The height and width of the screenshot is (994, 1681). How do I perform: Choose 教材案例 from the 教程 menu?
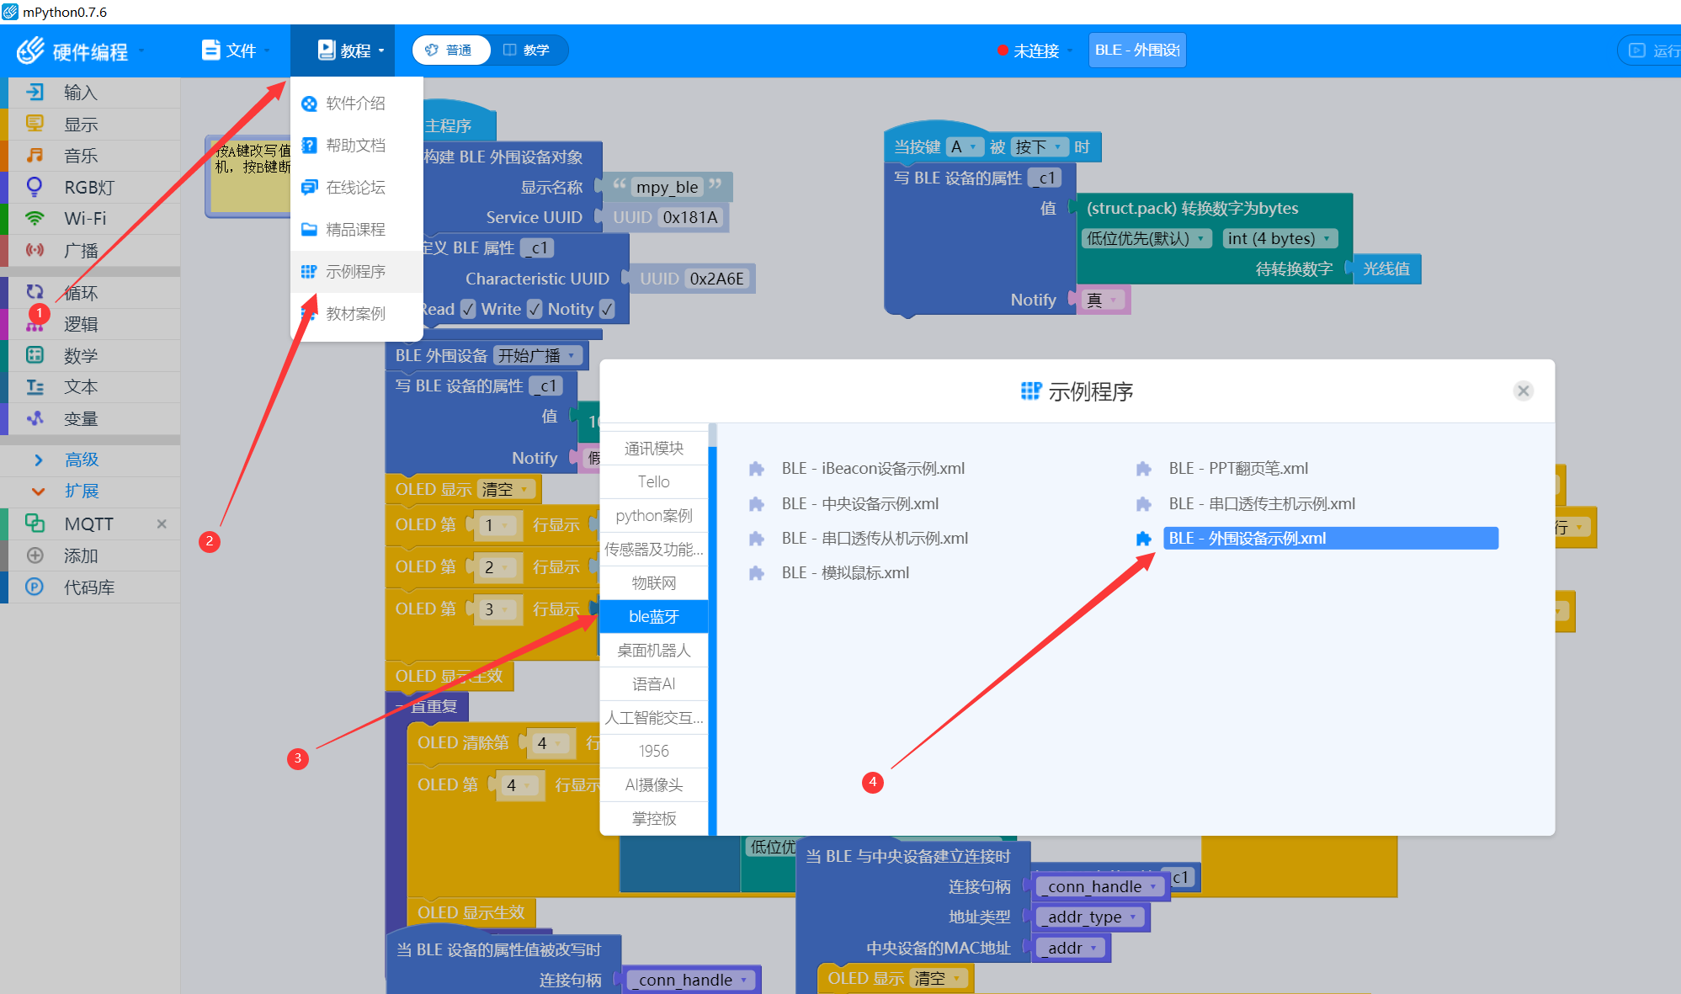point(355,313)
